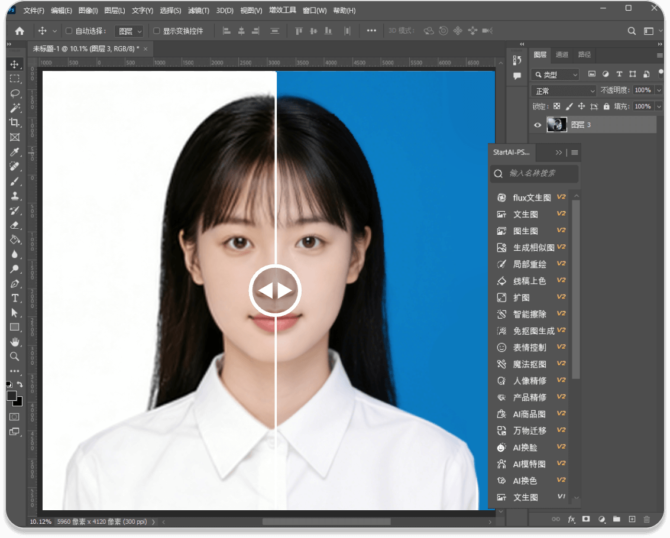Screen dimensions: 670x538
Task: Click the foreground color swatch
Action: (12, 396)
